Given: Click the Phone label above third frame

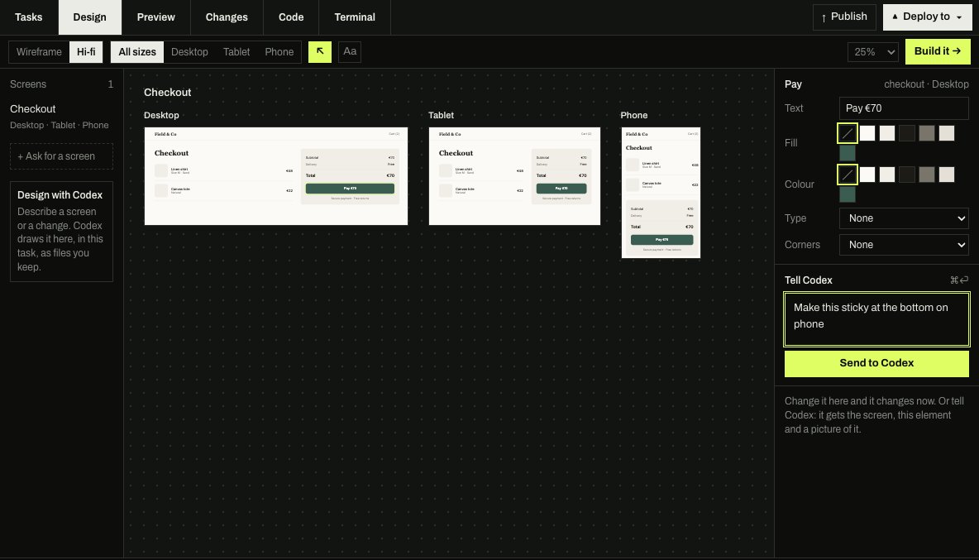Looking at the screenshot, I should point(633,116).
